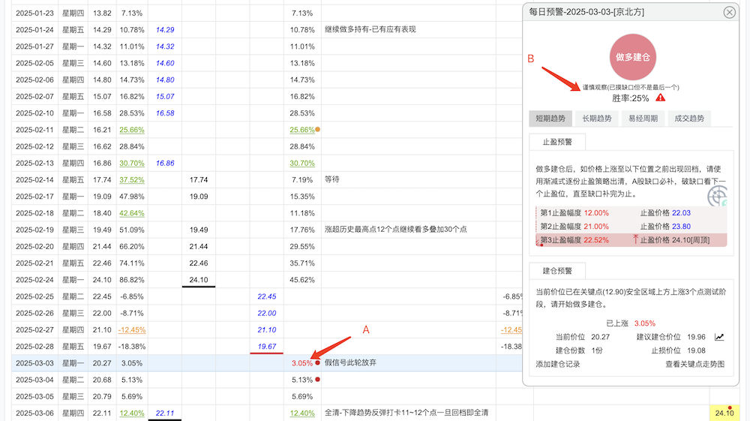This screenshot has height=421, width=750.
Task: Close the 每日预警 popup panel
Action: pyautogui.click(x=729, y=13)
